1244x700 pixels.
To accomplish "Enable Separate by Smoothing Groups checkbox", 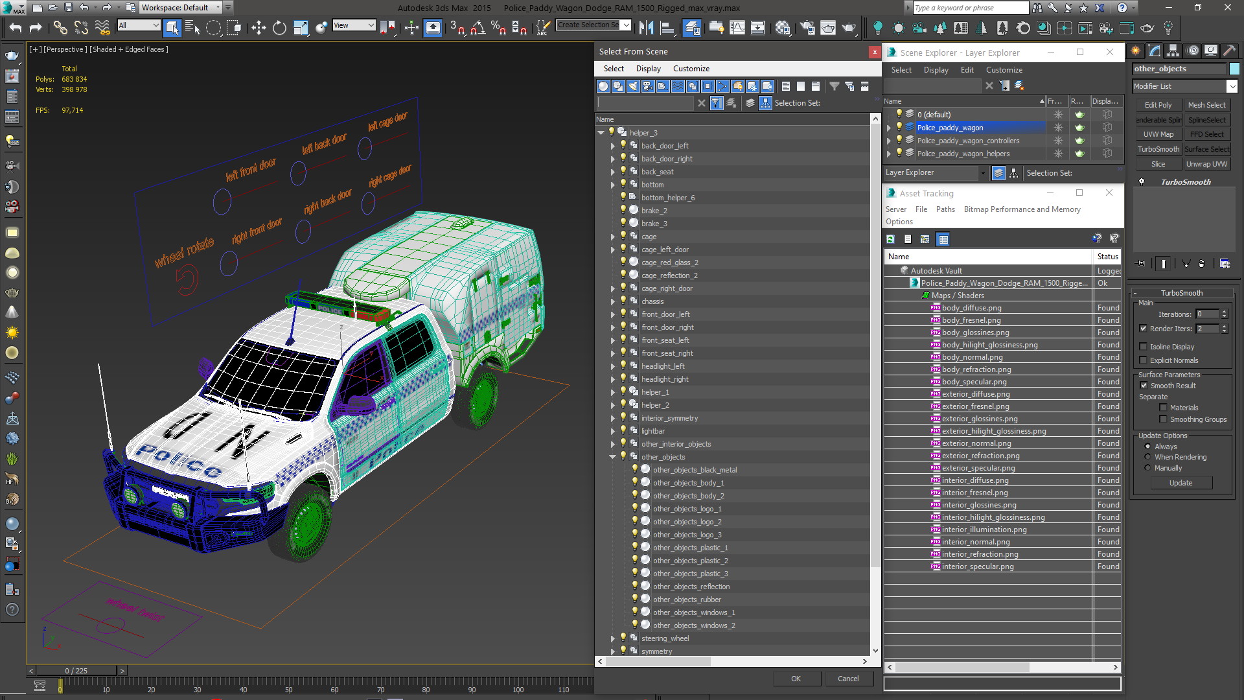I will (1163, 419).
